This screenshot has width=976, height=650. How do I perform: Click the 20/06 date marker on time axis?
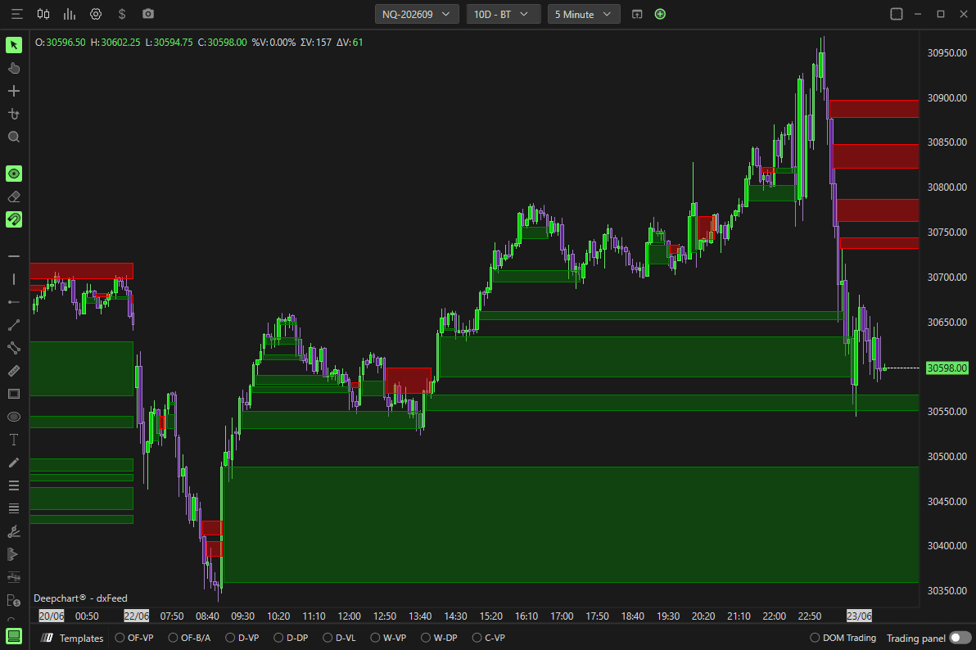tap(51, 616)
